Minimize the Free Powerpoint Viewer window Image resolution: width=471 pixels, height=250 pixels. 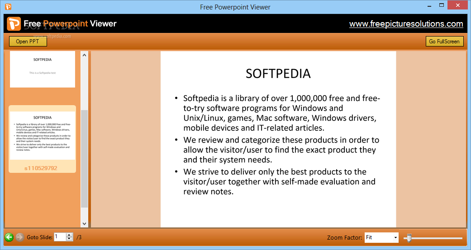pos(429,6)
